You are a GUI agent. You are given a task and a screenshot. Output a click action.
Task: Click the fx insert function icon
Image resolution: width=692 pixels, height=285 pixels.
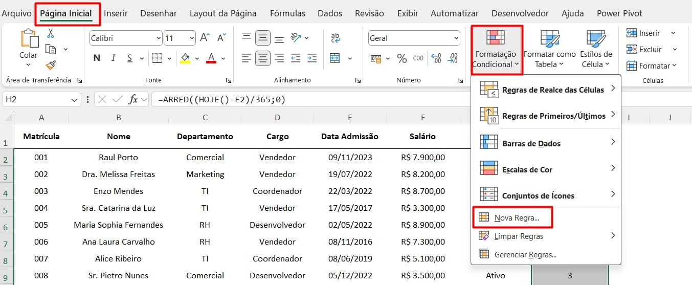click(133, 99)
